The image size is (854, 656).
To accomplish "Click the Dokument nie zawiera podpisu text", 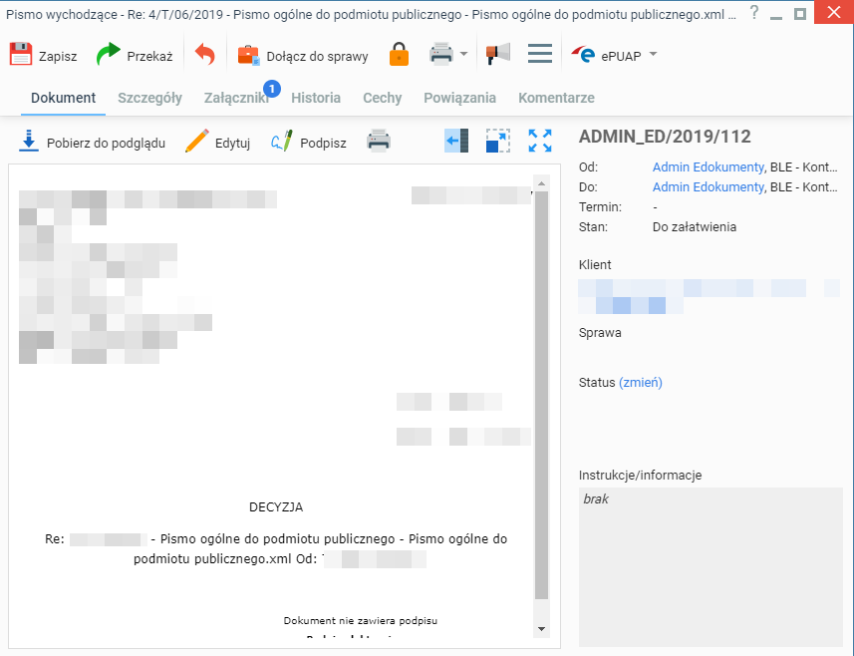I will click(x=361, y=620).
